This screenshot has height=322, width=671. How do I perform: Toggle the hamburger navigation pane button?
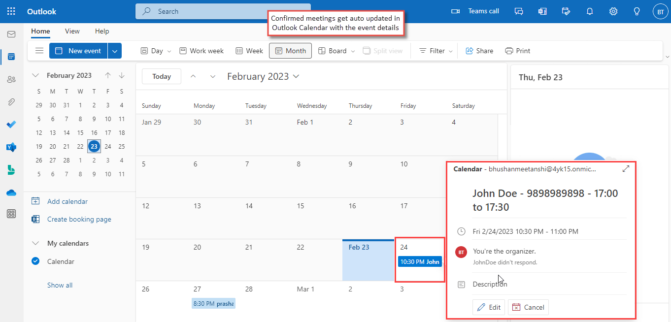pos(39,51)
